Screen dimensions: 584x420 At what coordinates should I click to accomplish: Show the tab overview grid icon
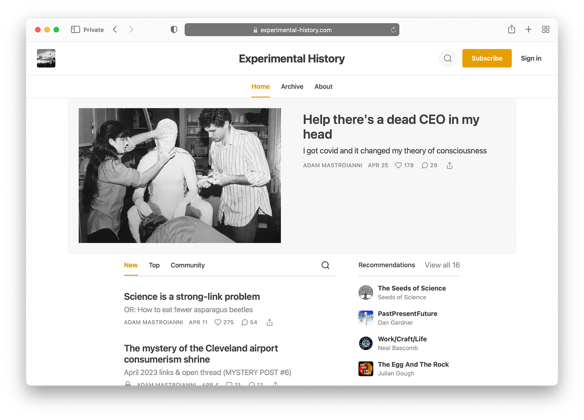[545, 29]
